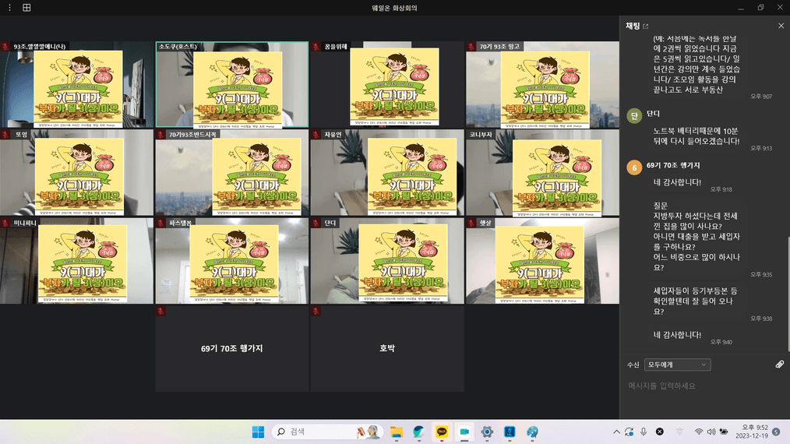Click the 오후 9:18 네 감사합니다! message

[x=677, y=182]
